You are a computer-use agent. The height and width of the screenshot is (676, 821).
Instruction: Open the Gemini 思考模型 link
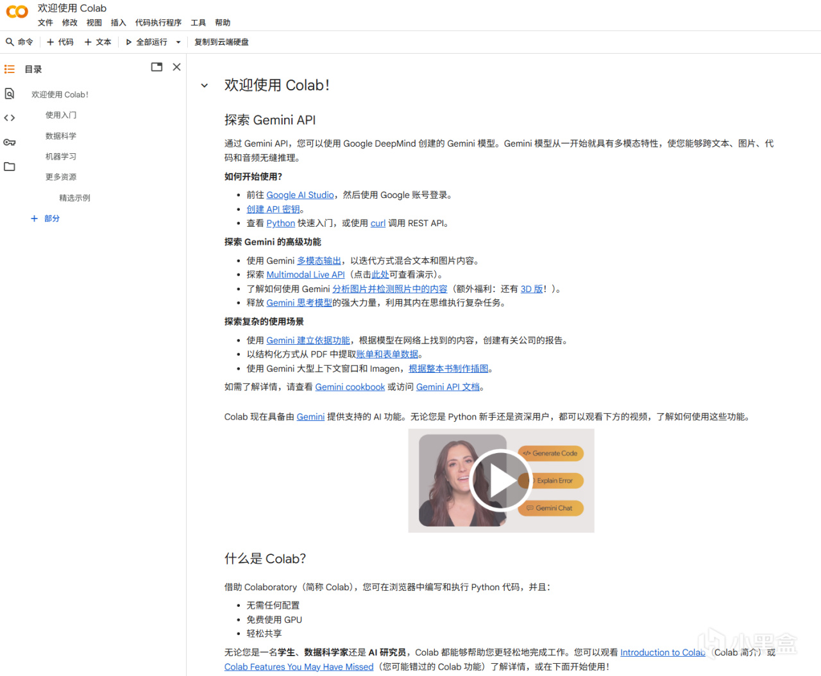[299, 303]
